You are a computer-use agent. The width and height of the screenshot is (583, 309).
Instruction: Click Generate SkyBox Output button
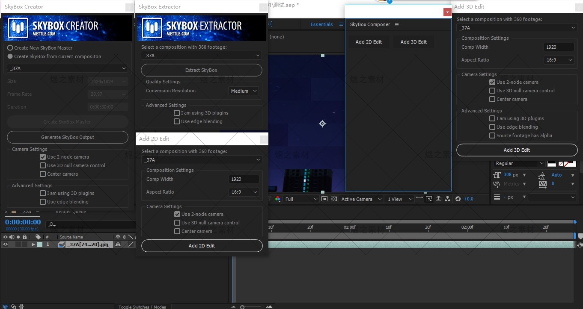68,137
